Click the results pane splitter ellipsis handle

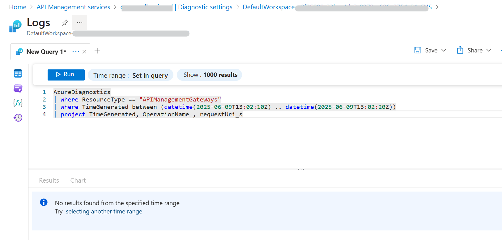click(x=301, y=169)
